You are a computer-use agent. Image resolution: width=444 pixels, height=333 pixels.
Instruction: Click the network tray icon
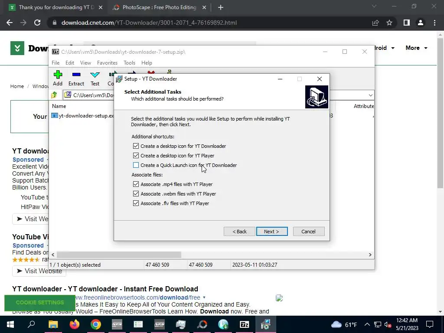tap(378, 324)
